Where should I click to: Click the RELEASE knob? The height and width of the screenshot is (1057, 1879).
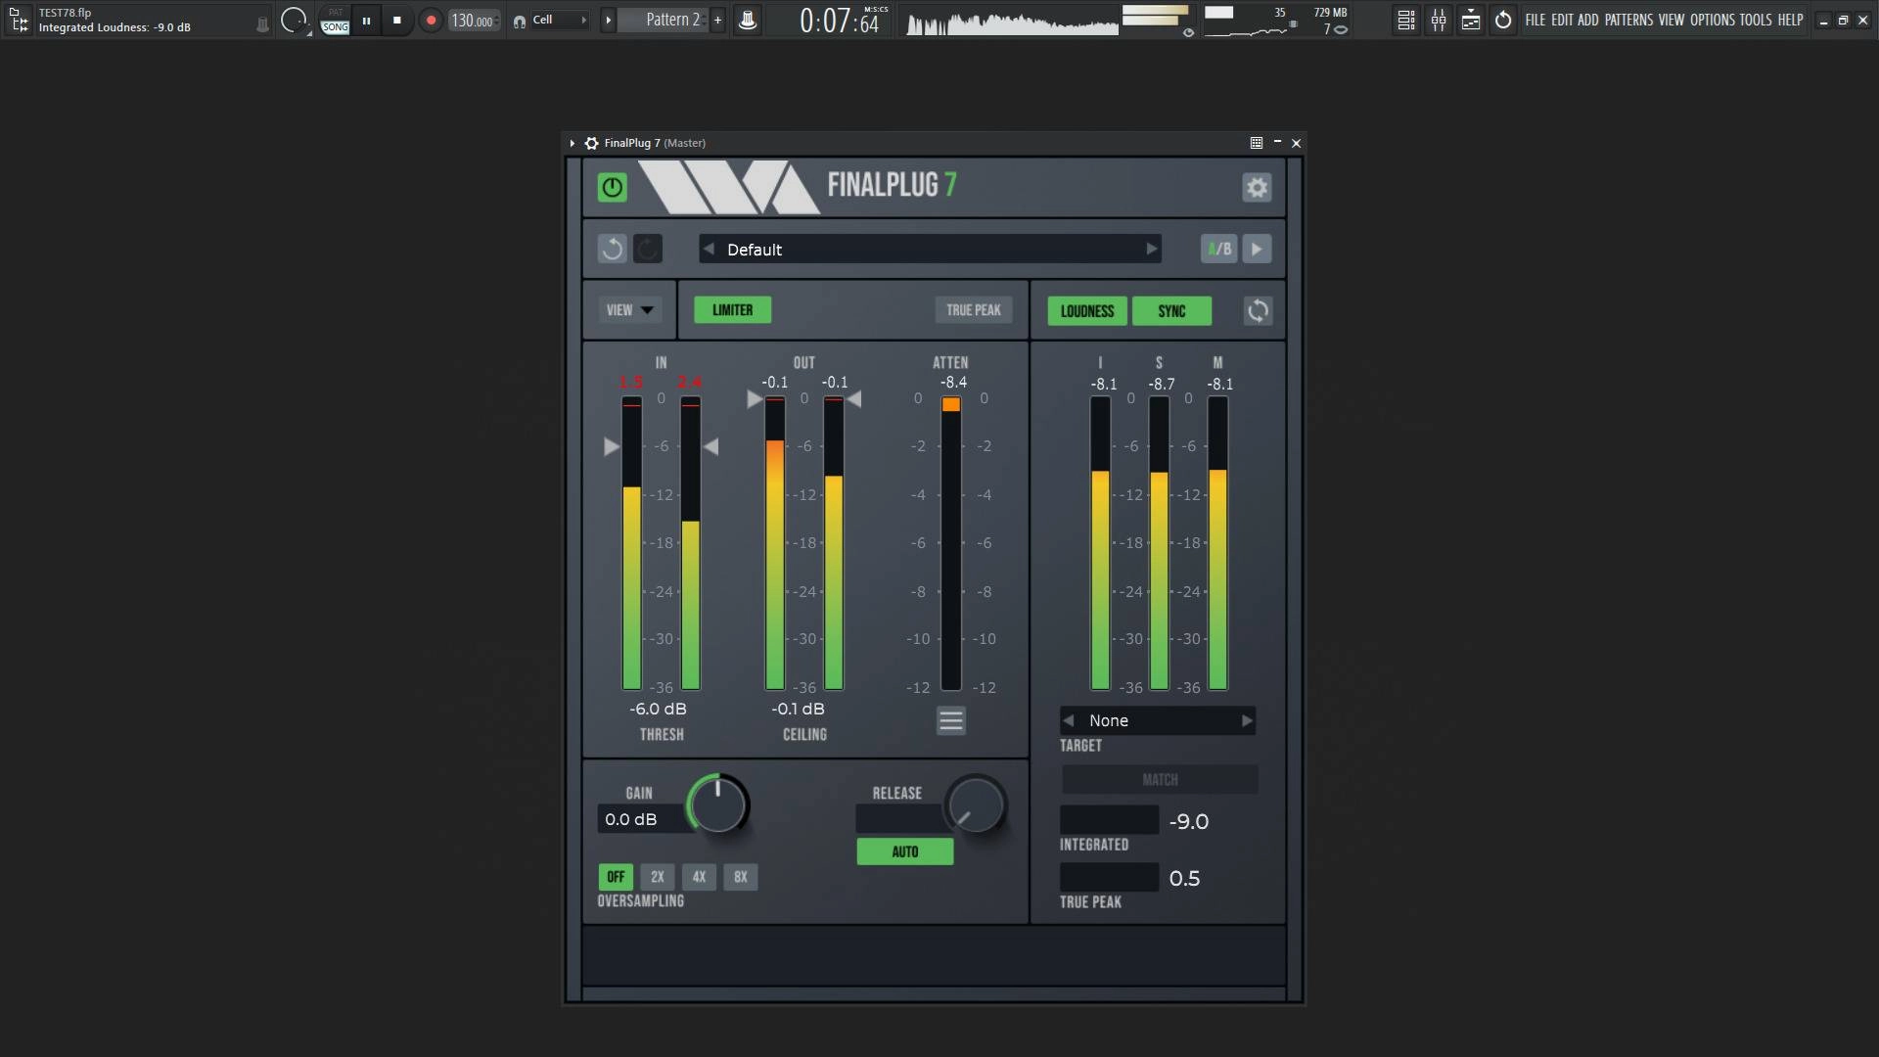click(x=976, y=805)
